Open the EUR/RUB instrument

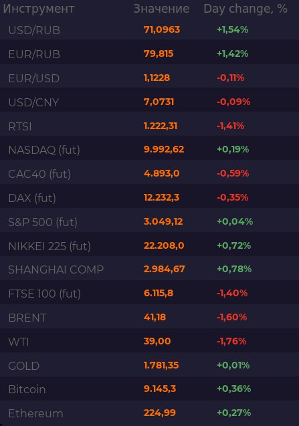click(x=150, y=54)
